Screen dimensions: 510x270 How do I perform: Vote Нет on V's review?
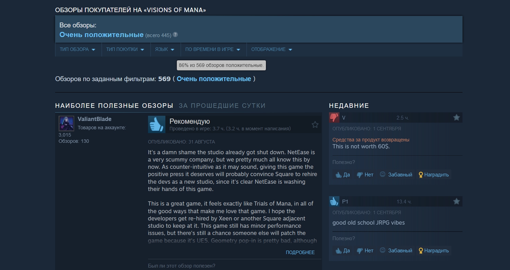click(365, 175)
